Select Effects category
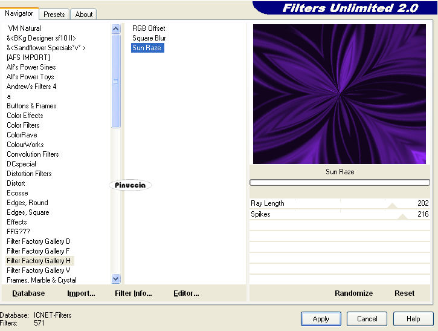The image size is (438, 331). pyautogui.click(x=17, y=222)
